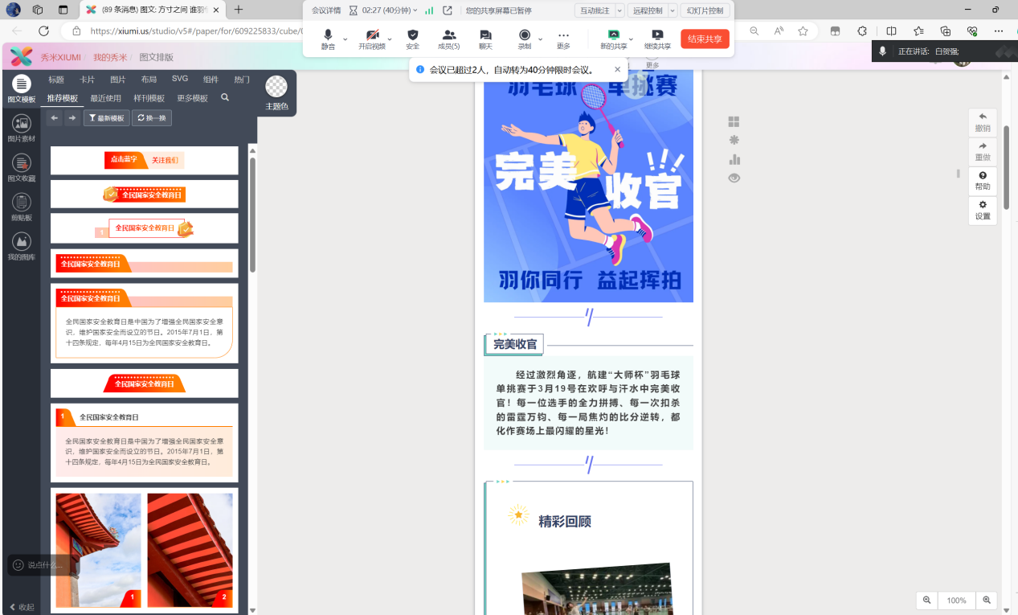Click the red 结束共享 button

point(705,39)
